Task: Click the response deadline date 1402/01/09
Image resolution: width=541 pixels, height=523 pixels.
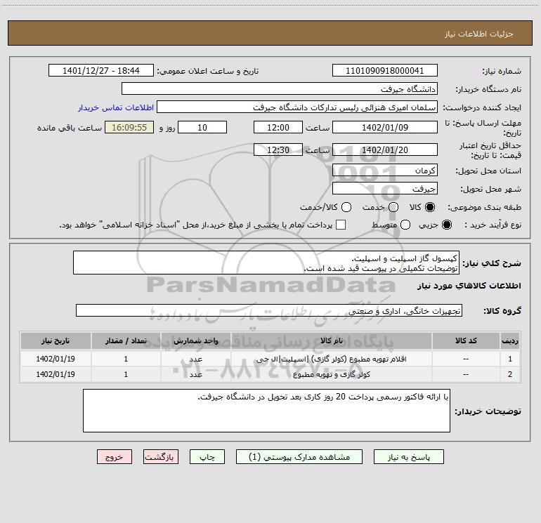Action: (385, 127)
